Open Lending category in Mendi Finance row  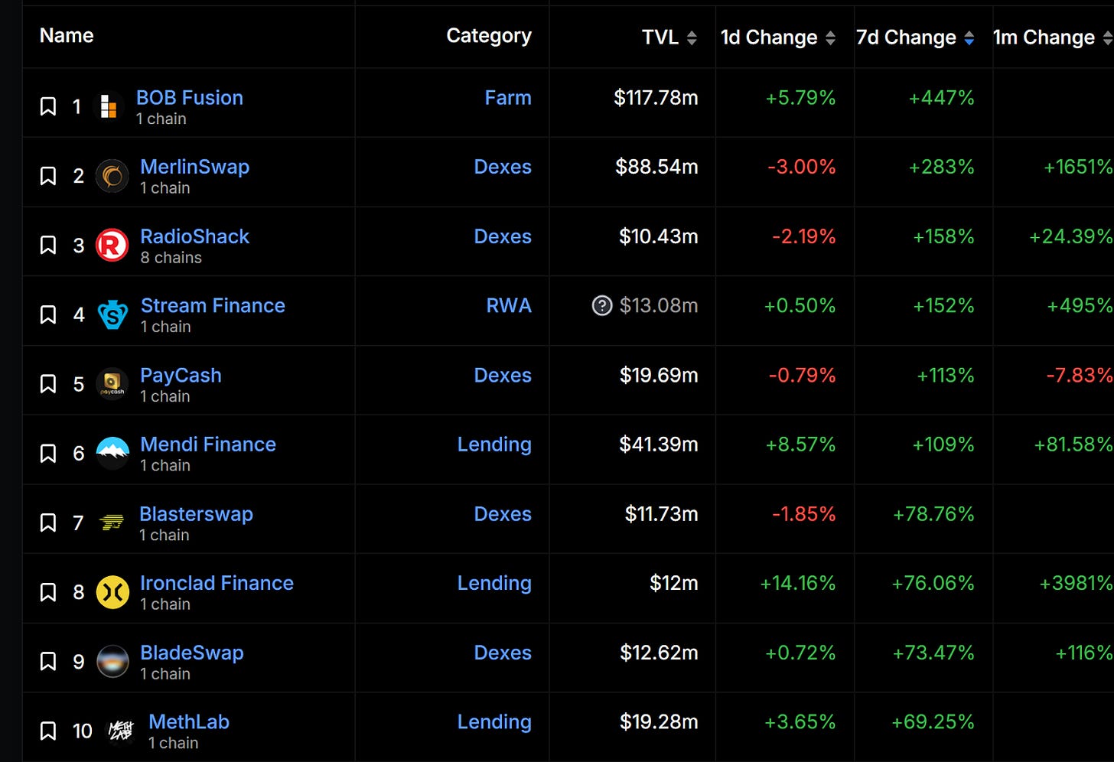click(494, 444)
